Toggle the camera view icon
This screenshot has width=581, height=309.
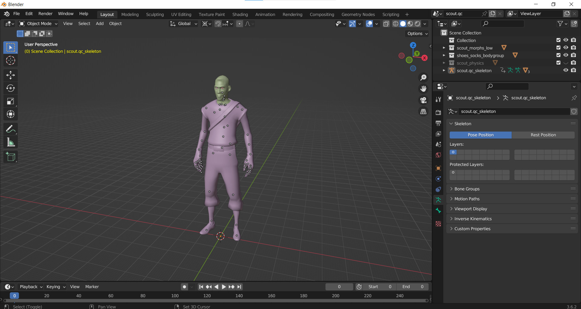(423, 100)
